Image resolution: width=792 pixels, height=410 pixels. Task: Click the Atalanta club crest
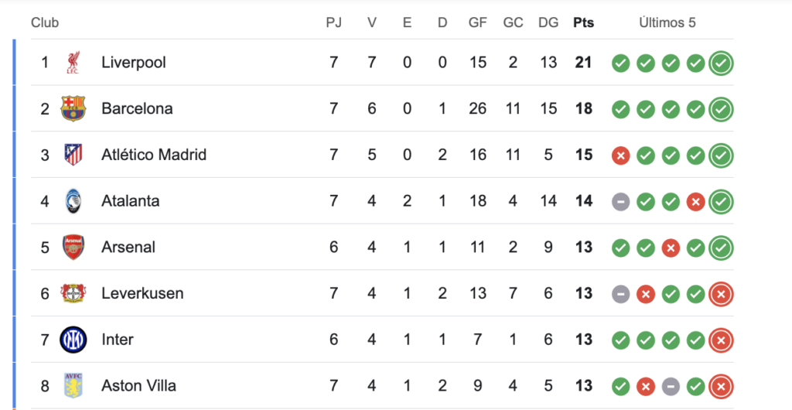point(73,201)
